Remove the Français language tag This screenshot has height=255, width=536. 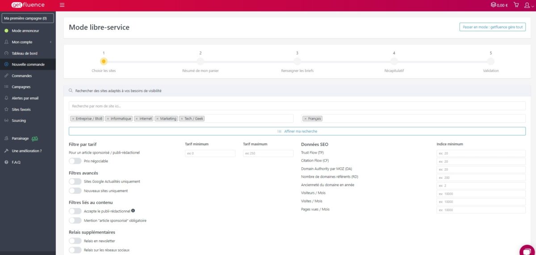tap(305, 119)
